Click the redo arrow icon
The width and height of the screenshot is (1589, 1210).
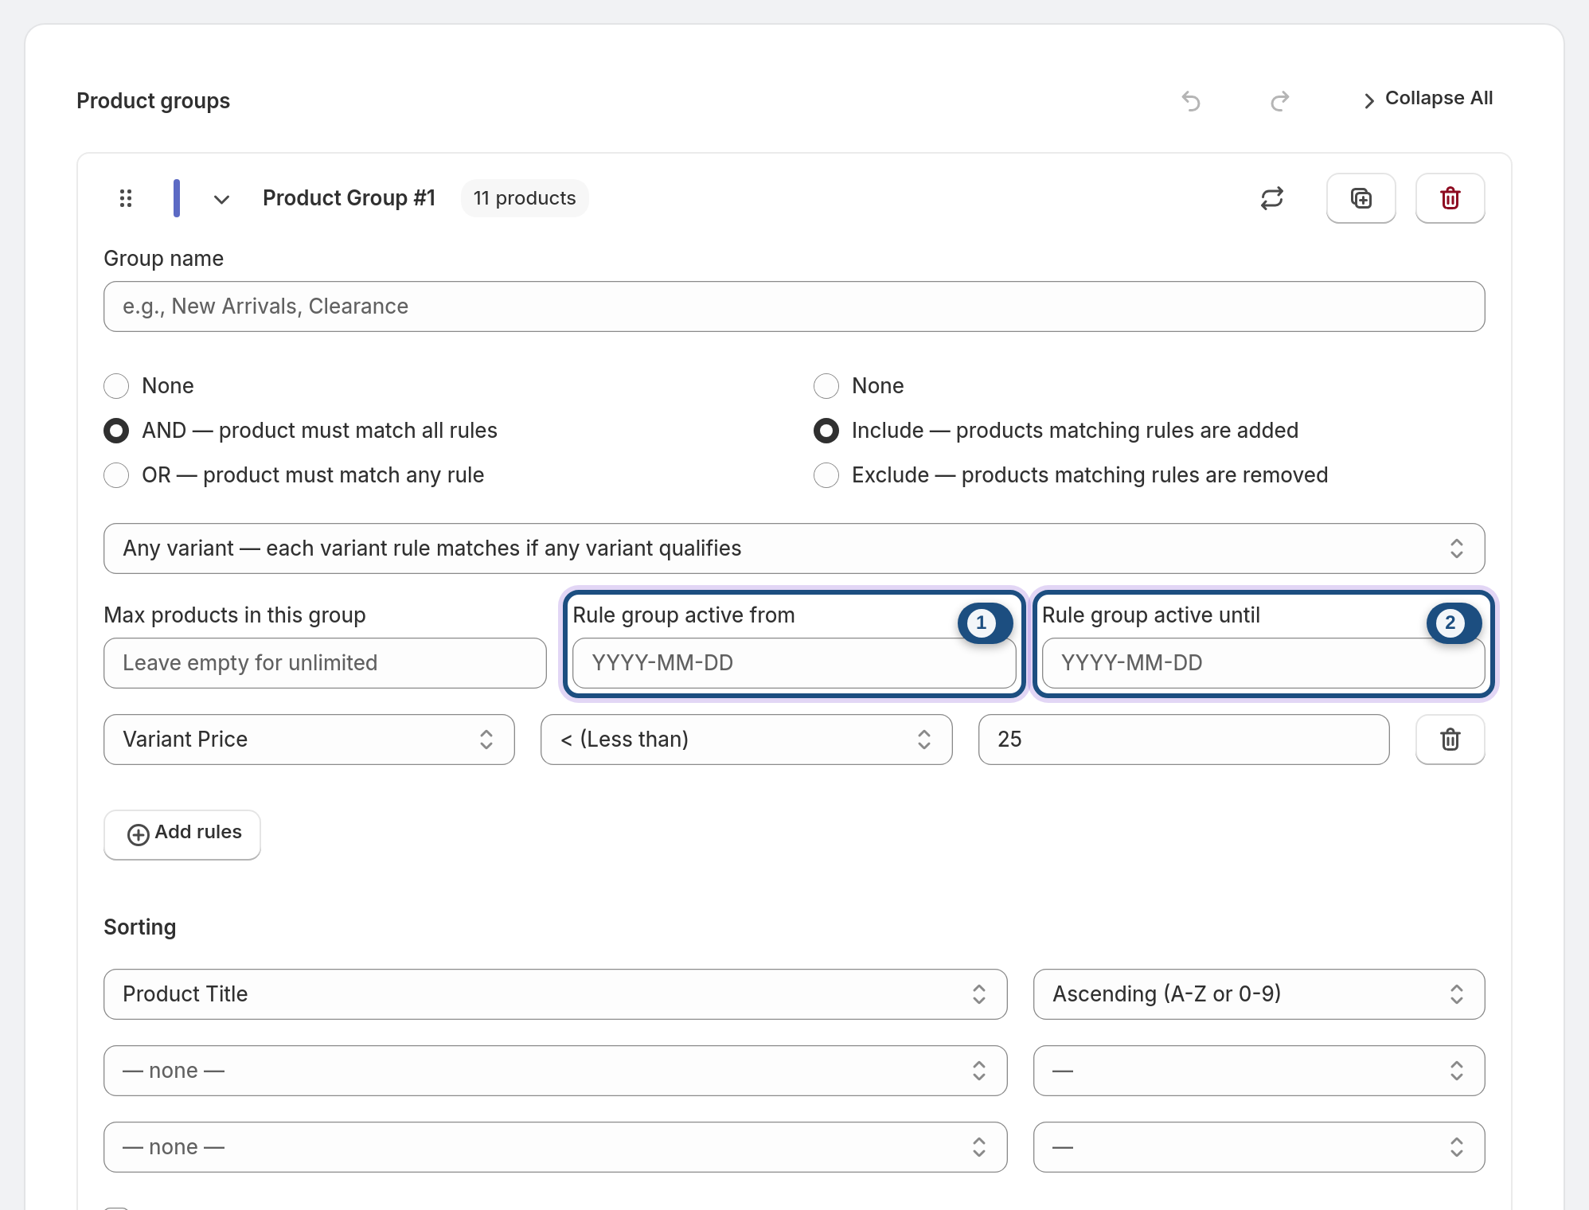point(1280,101)
